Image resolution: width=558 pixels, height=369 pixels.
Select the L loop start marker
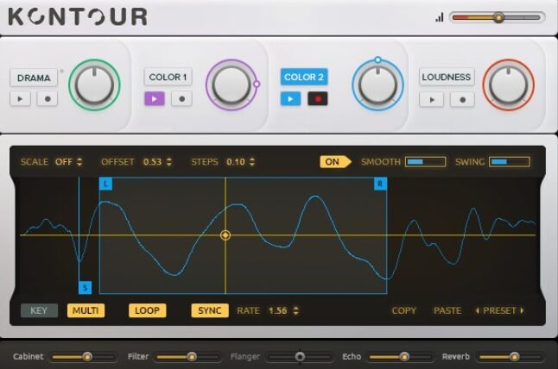[105, 184]
